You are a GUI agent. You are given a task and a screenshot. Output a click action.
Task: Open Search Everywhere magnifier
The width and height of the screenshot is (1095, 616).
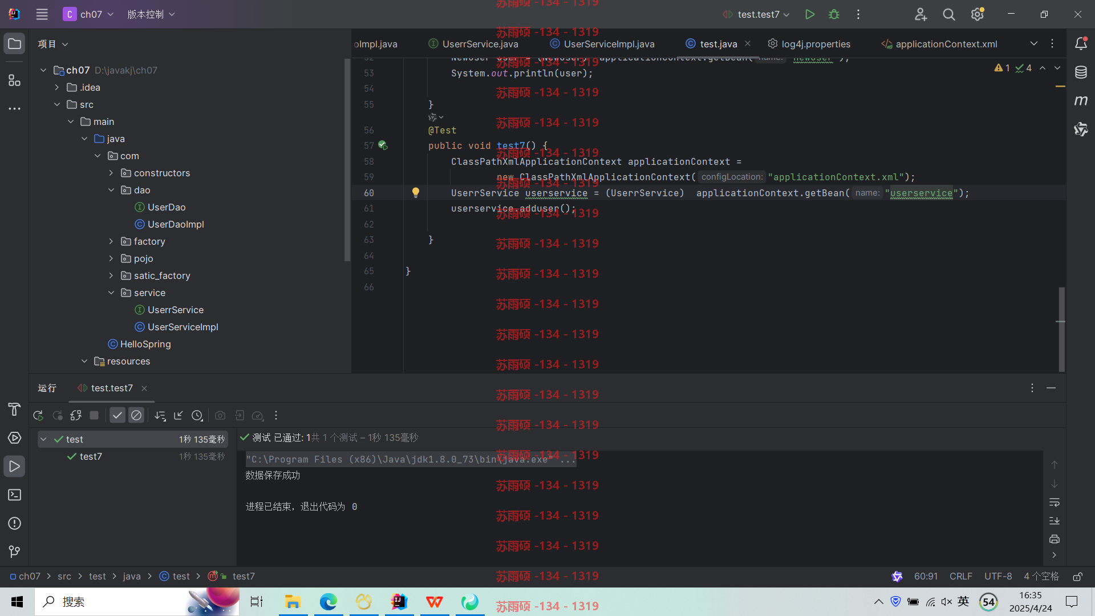(x=949, y=14)
